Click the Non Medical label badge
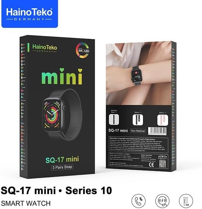 (x=138, y=131)
